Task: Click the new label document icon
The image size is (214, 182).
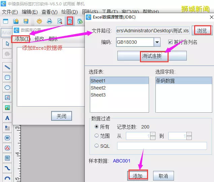Action: [x=6, y=21]
